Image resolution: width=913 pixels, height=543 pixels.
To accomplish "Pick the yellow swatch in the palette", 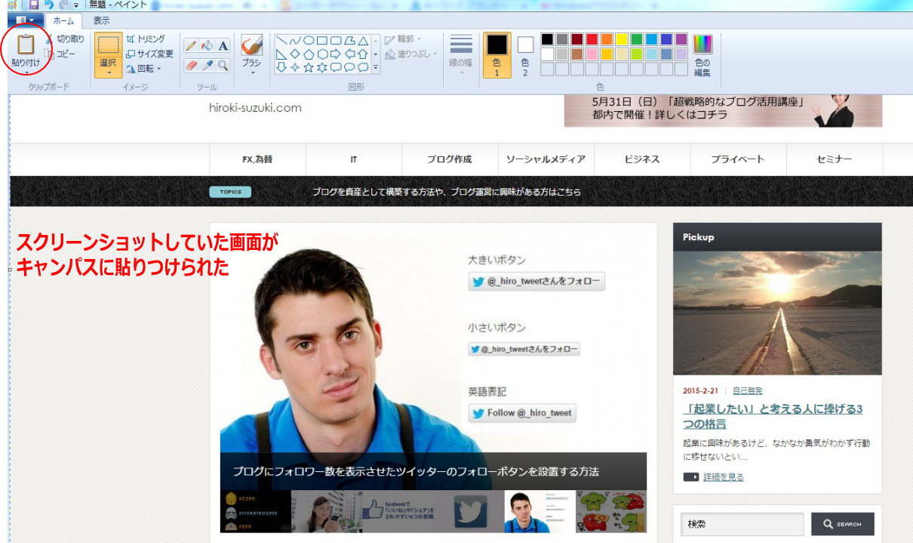I will tap(622, 39).
